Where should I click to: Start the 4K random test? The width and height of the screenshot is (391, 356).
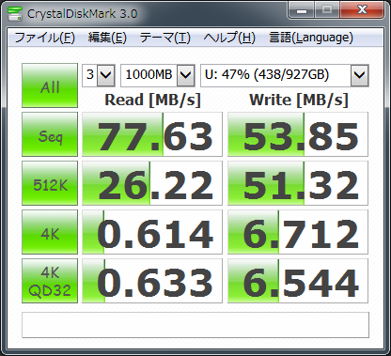[50, 232]
